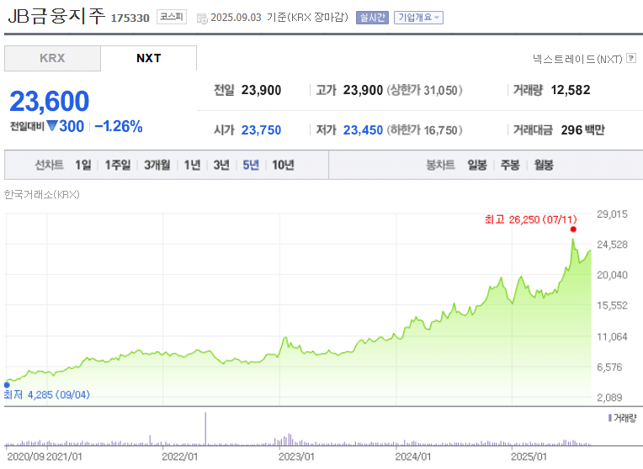643x469 pixels.
Task: Click the 전일 23,900 value
Action: pos(261,90)
